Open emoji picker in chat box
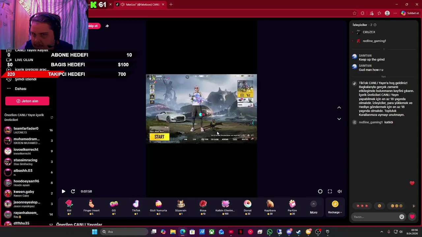The image size is (422, 237). (x=402, y=217)
